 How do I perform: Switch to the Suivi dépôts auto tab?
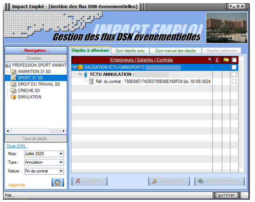pos(130,51)
